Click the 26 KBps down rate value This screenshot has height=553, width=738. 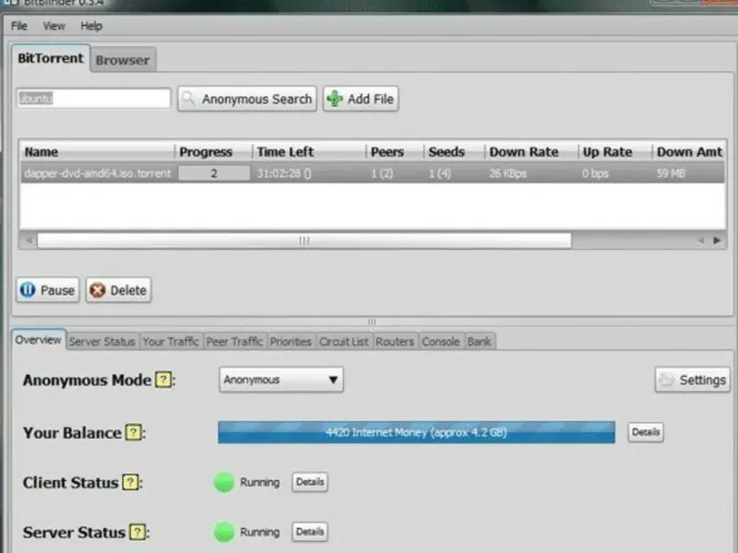tap(508, 173)
